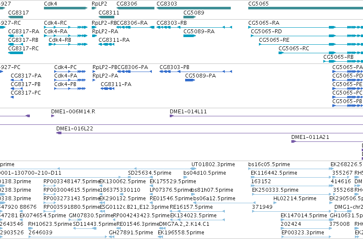This screenshot has height=239, width=363.
Task: Select EST EK134023.5prime
Action: click(193, 216)
